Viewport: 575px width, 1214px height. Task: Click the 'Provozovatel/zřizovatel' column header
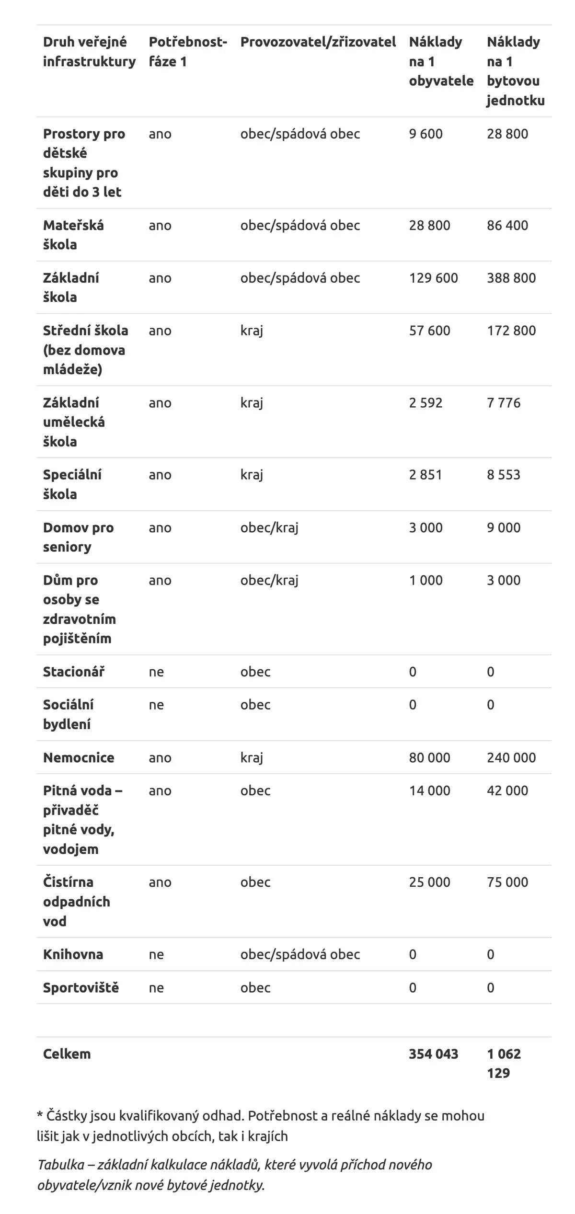318,42
